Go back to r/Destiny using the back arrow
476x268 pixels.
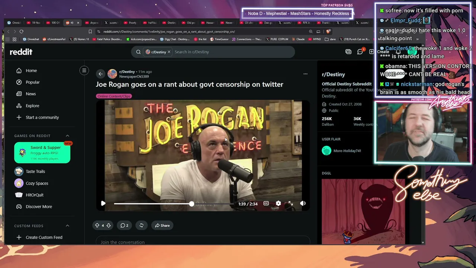[100, 74]
